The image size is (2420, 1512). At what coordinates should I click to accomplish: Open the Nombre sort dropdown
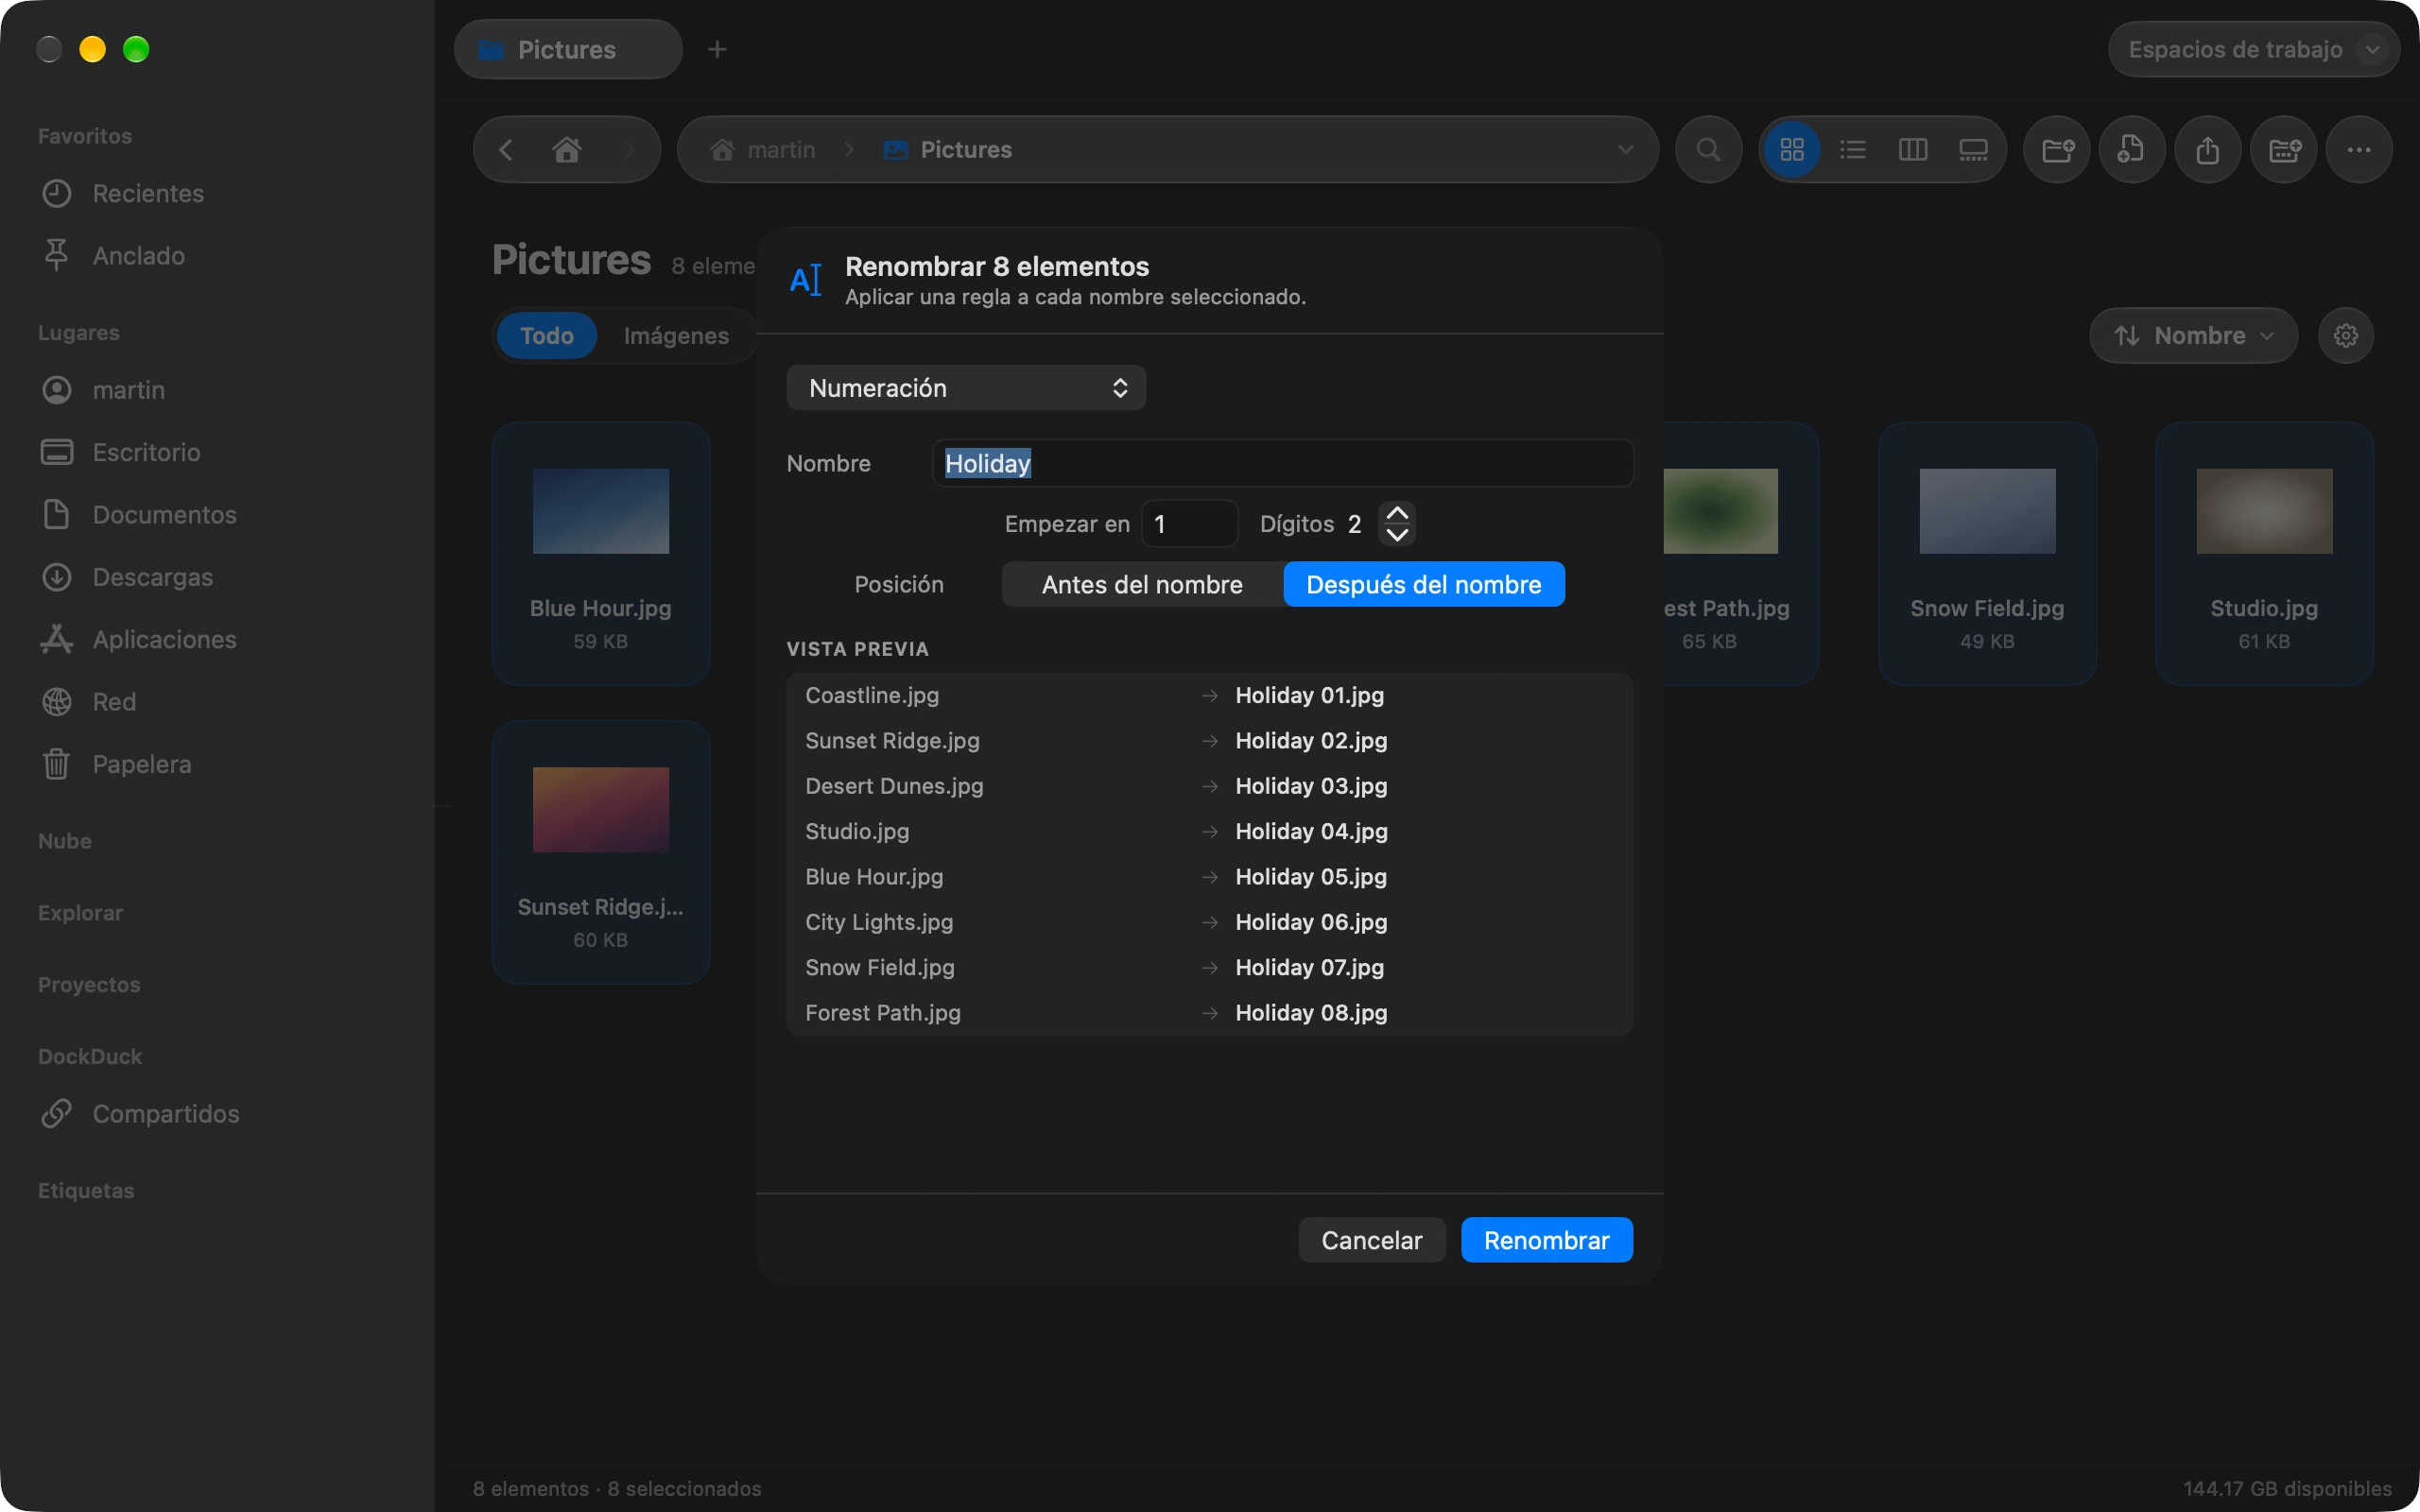(2193, 335)
